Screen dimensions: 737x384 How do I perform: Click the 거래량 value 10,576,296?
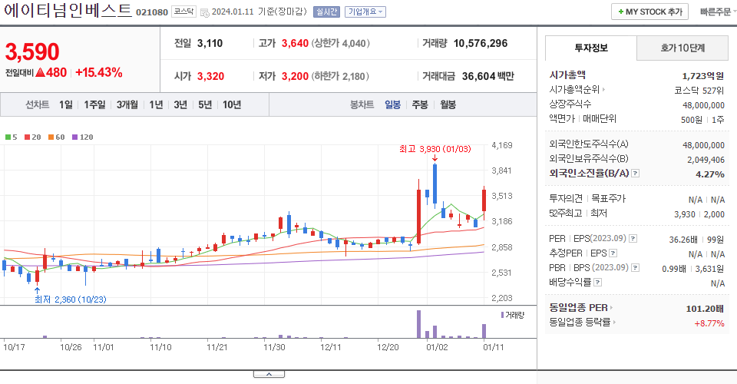[481, 43]
